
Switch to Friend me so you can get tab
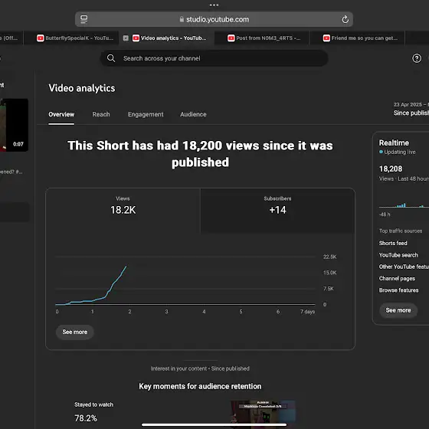point(357,38)
